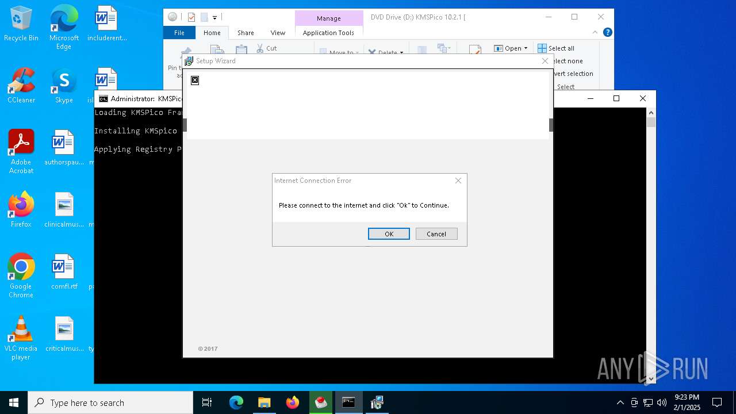The image size is (736, 414).
Task: Switch to the View ribbon tab
Action: coord(278,33)
